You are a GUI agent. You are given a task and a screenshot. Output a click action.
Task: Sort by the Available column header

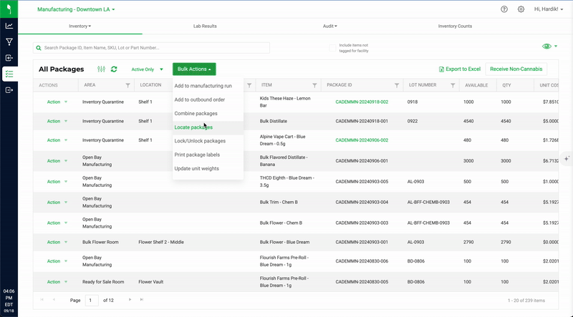tap(476, 85)
